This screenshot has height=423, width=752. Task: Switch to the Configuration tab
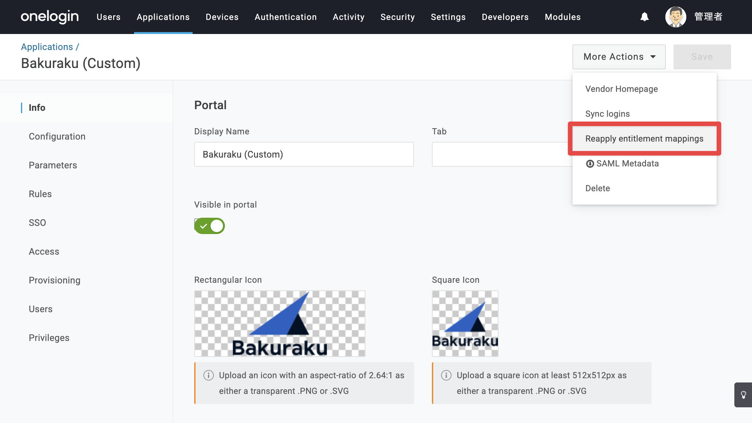(x=86, y=137)
